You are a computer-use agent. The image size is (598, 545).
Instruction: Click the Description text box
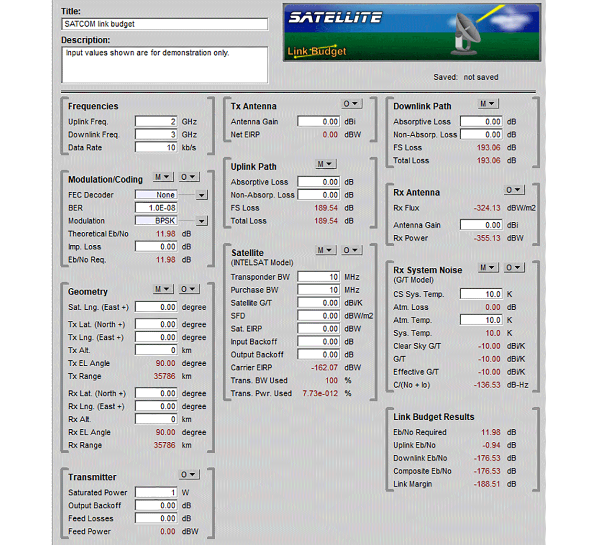click(x=165, y=65)
